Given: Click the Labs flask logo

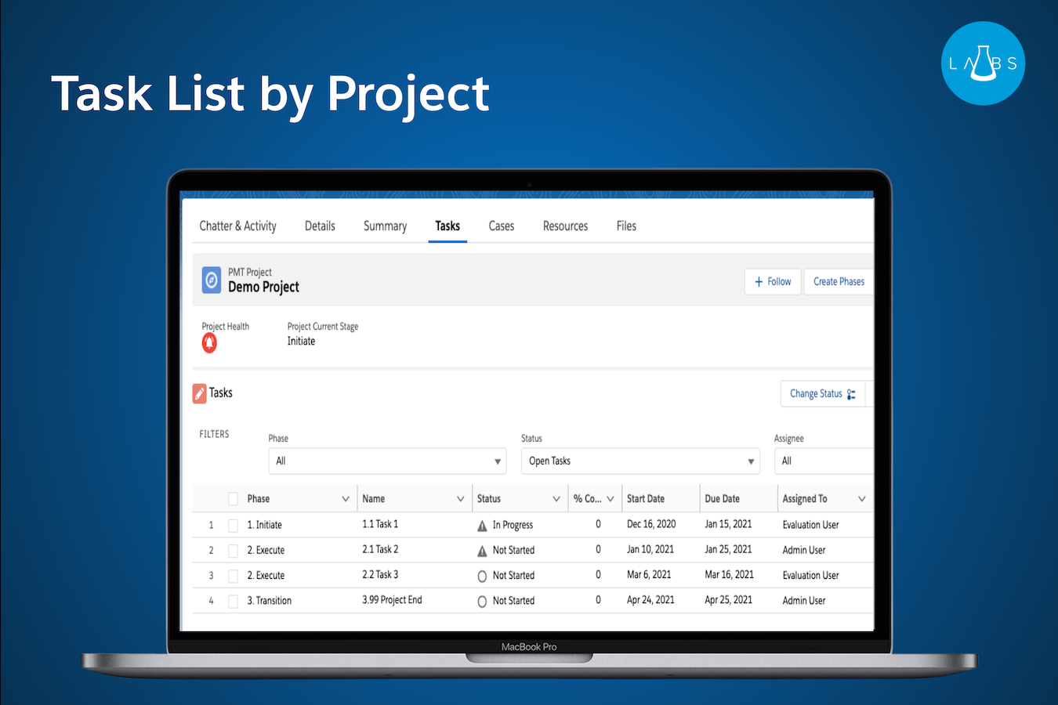Looking at the screenshot, I should point(983,63).
